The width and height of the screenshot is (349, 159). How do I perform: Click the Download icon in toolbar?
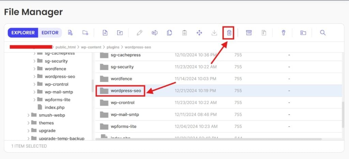[x=214, y=33]
